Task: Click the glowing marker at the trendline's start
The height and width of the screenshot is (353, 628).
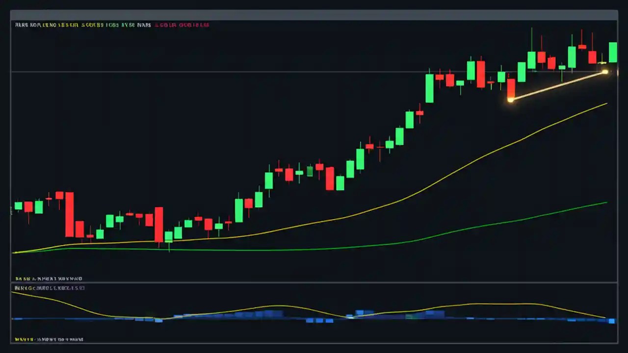Action: point(510,100)
